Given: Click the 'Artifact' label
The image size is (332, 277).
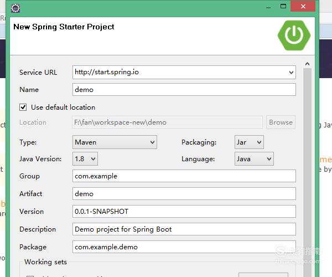Looking at the screenshot, I should click(30, 194).
